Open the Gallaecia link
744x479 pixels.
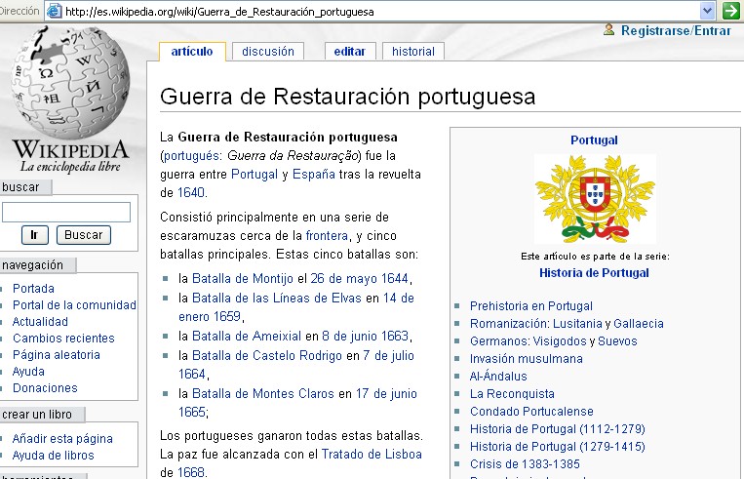click(638, 323)
